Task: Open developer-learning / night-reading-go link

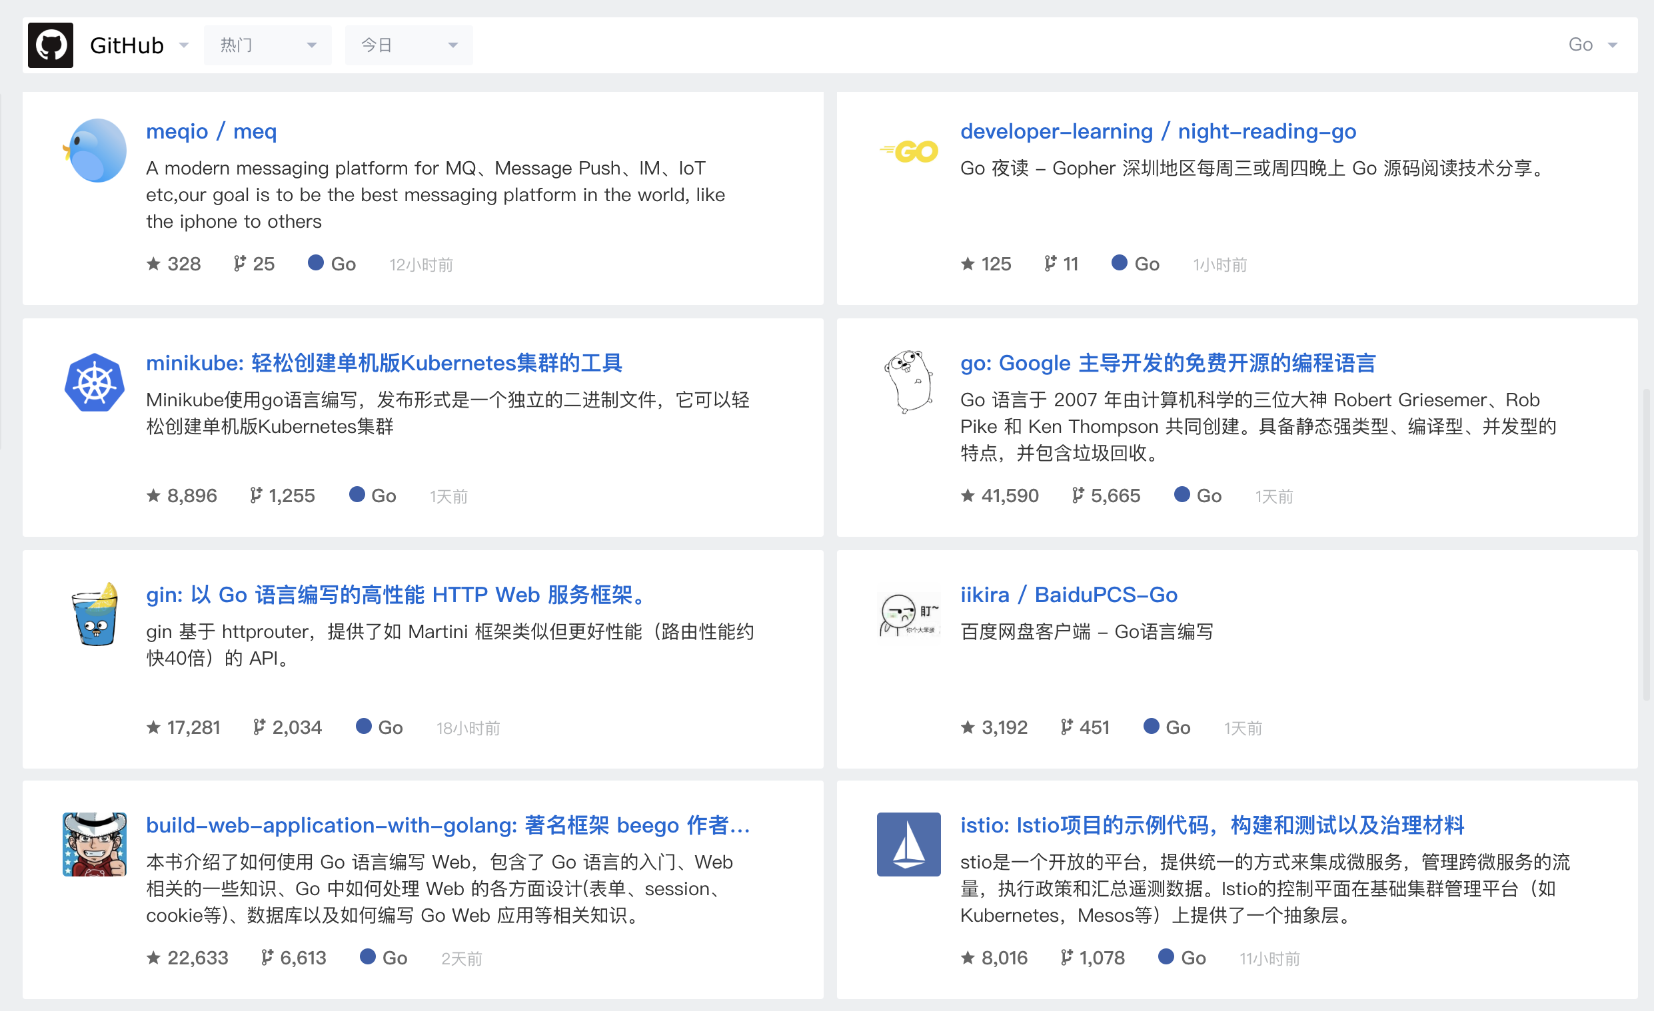Action: click(x=1158, y=131)
